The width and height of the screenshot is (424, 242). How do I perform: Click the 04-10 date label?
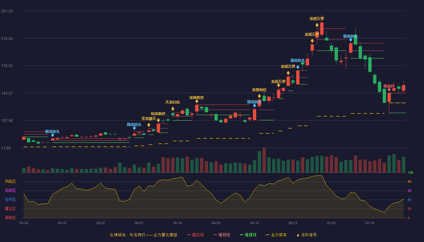[62, 223]
